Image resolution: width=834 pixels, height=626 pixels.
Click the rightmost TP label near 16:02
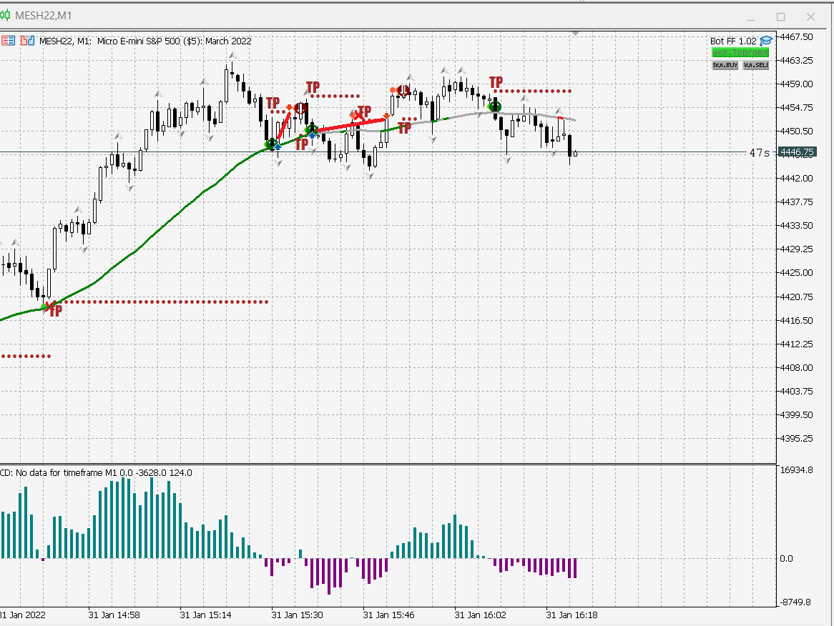coord(496,82)
